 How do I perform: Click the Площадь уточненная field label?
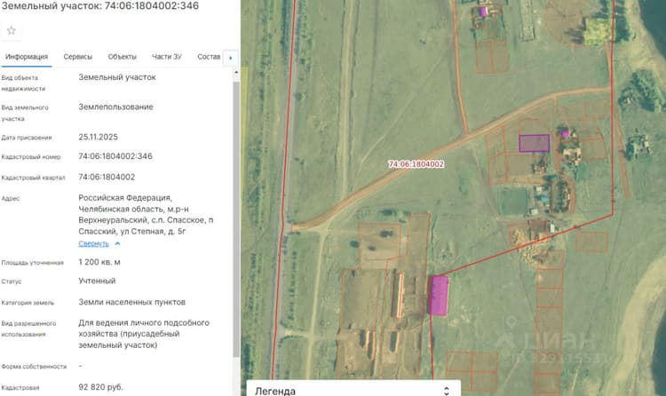[32, 263]
